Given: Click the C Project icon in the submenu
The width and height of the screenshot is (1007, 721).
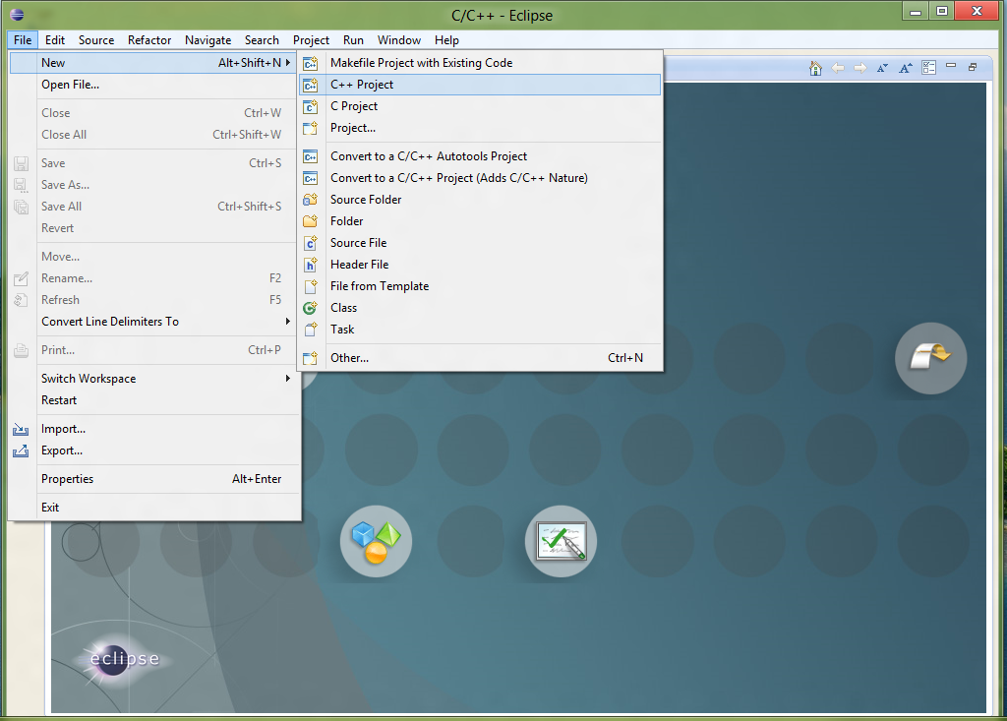Looking at the screenshot, I should pyautogui.click(x=310, y=106).
